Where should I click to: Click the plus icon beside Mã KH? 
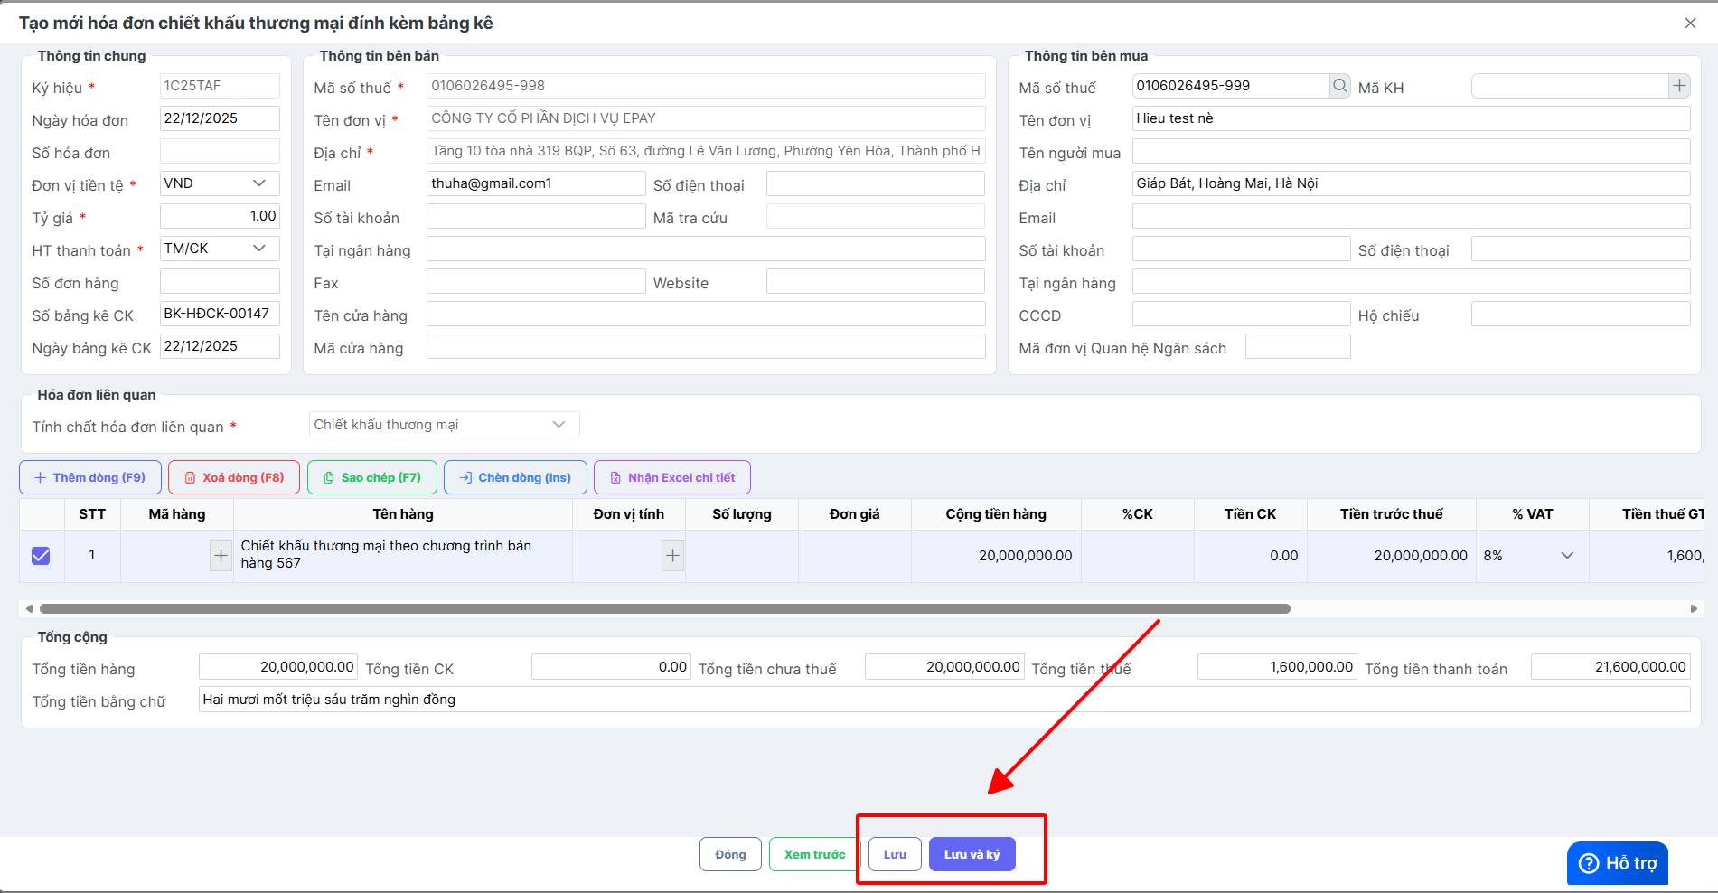(1679, 86)
